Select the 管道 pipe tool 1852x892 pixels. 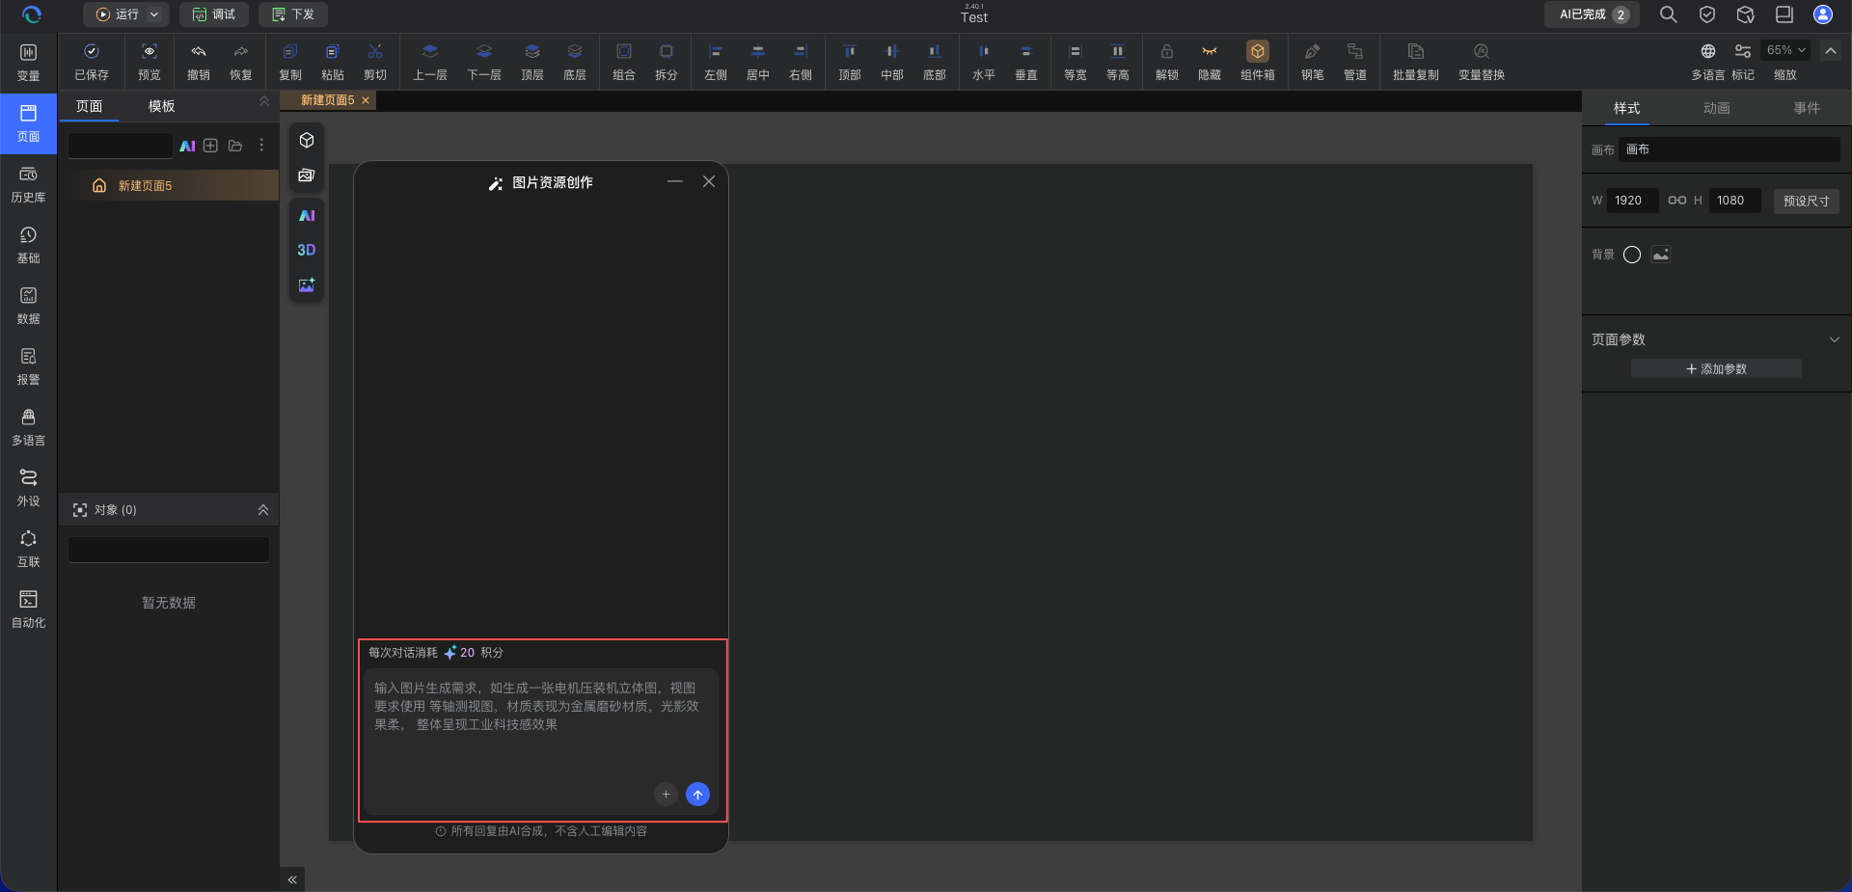[1355, 62]
